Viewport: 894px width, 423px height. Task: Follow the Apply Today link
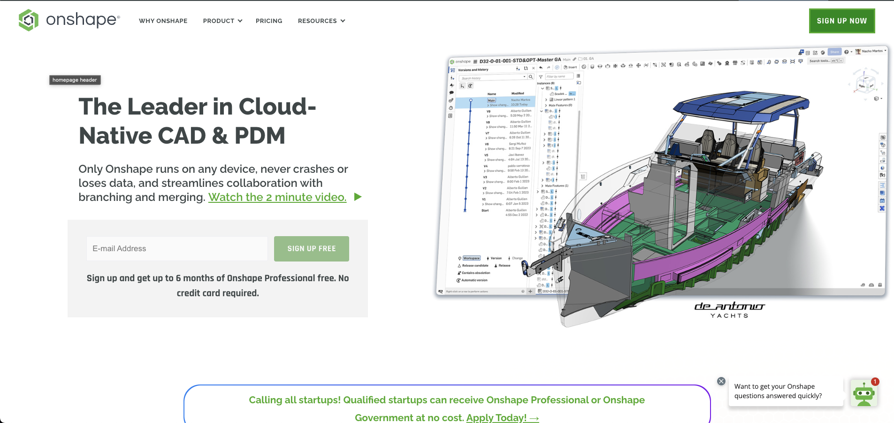pyautogui.click(x=503, y=417)
